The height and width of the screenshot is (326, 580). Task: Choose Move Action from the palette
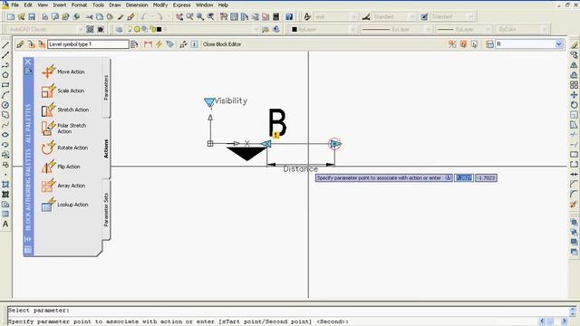click(x=63, y=72)
